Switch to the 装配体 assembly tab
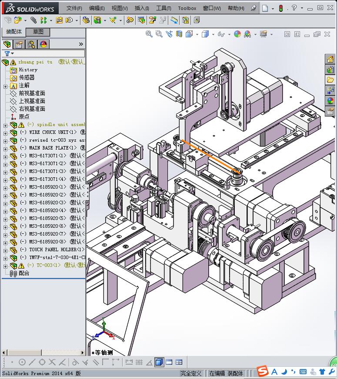Image resolution: width=337 pixels, height=379 pixels. pos(14,32)
